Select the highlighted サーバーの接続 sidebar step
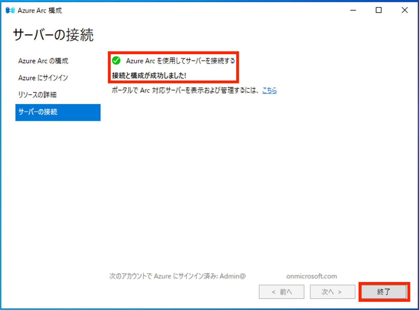This screenshot has width=419, height=310. pyautogui.click(x=58, y=112)
